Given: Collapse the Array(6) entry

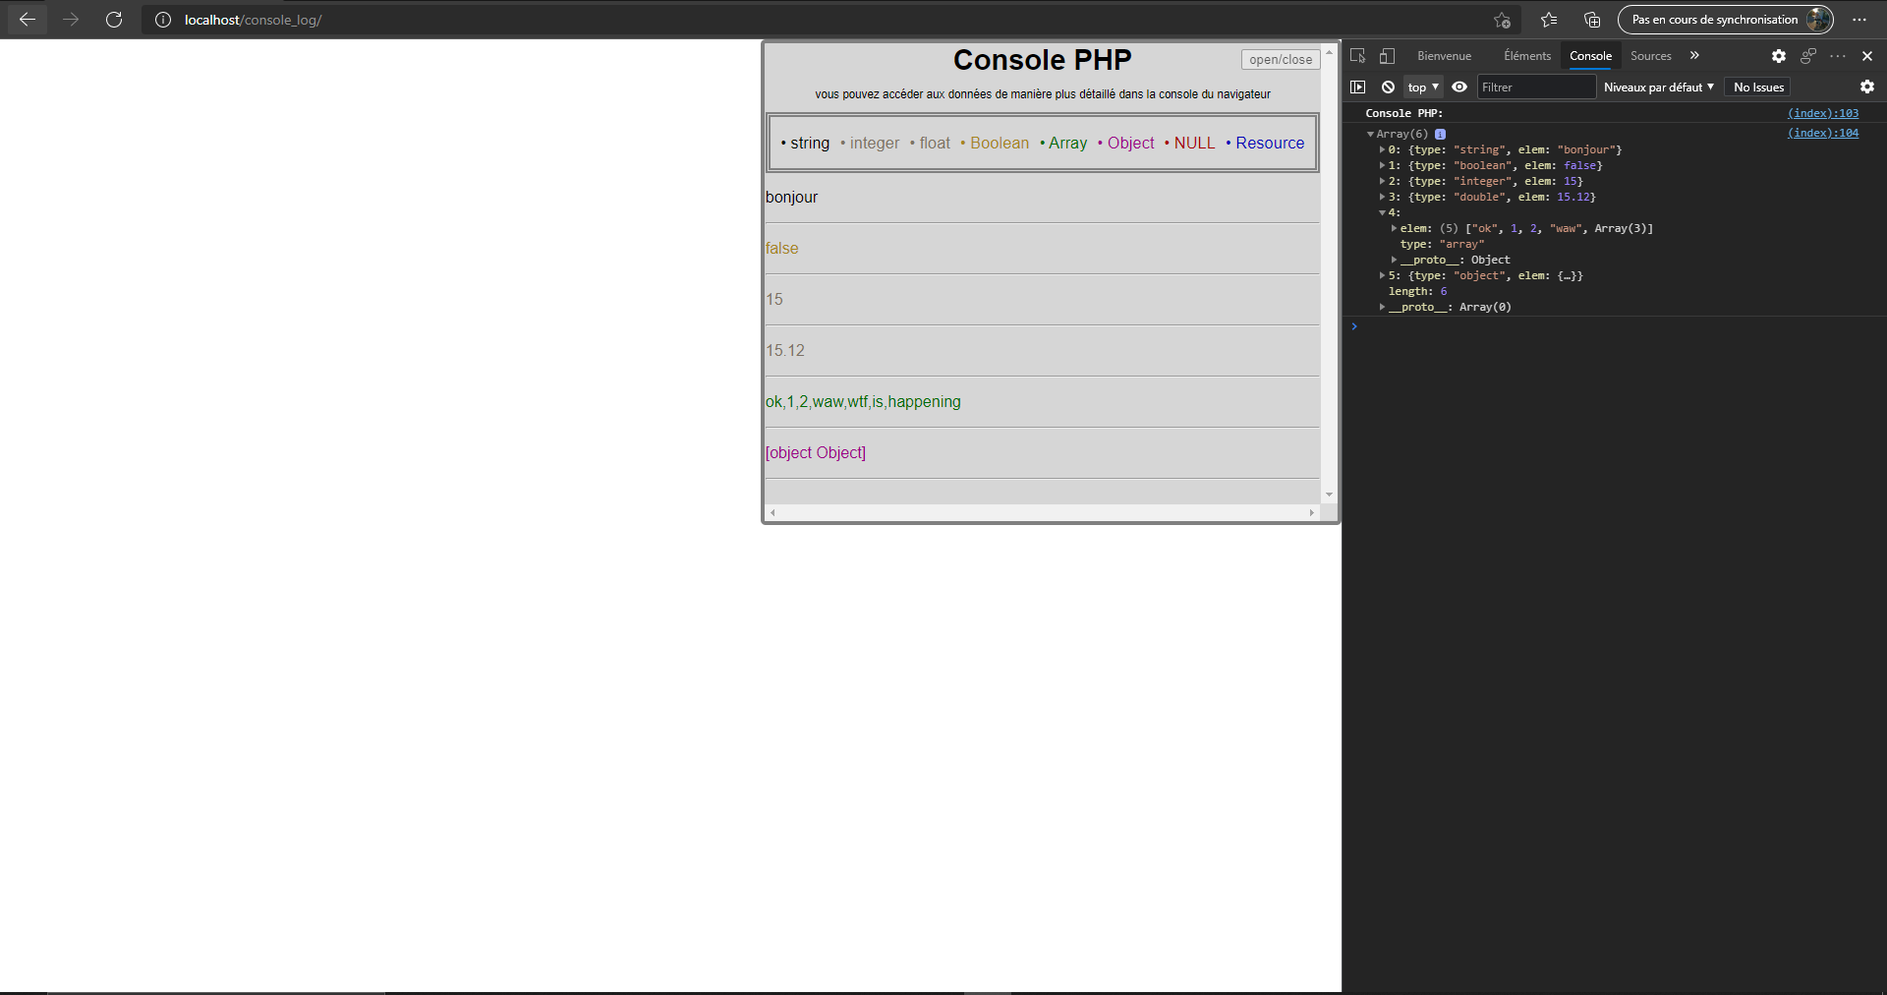Looking at the screenshot, I should click(1371, 134).
